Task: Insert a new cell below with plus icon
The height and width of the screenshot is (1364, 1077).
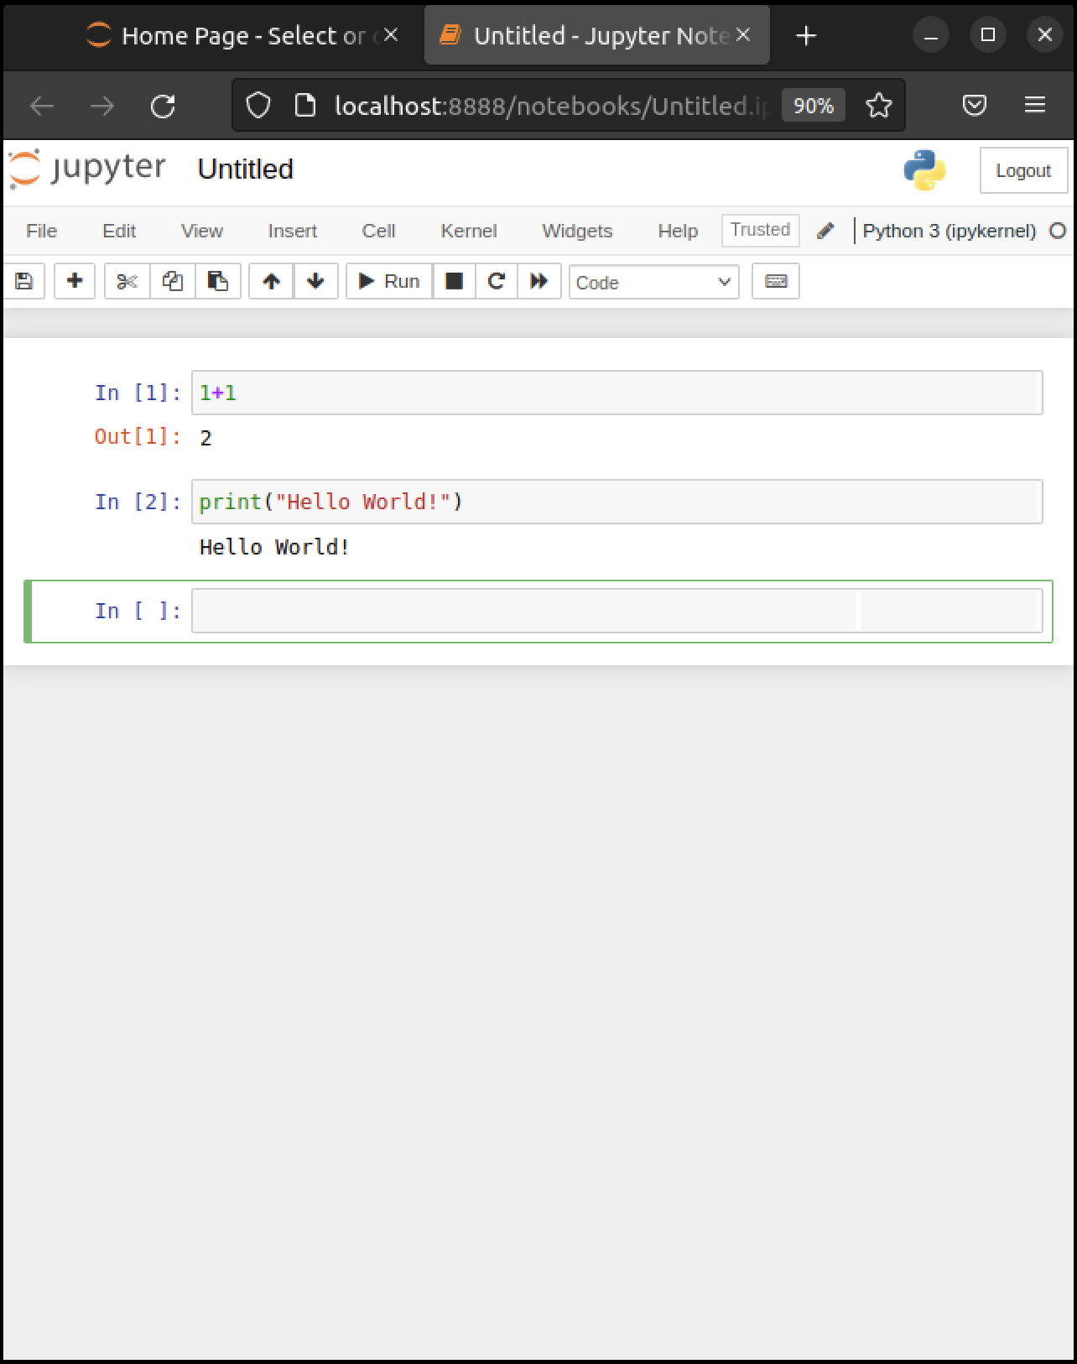Action: click(x=75, y=281)
